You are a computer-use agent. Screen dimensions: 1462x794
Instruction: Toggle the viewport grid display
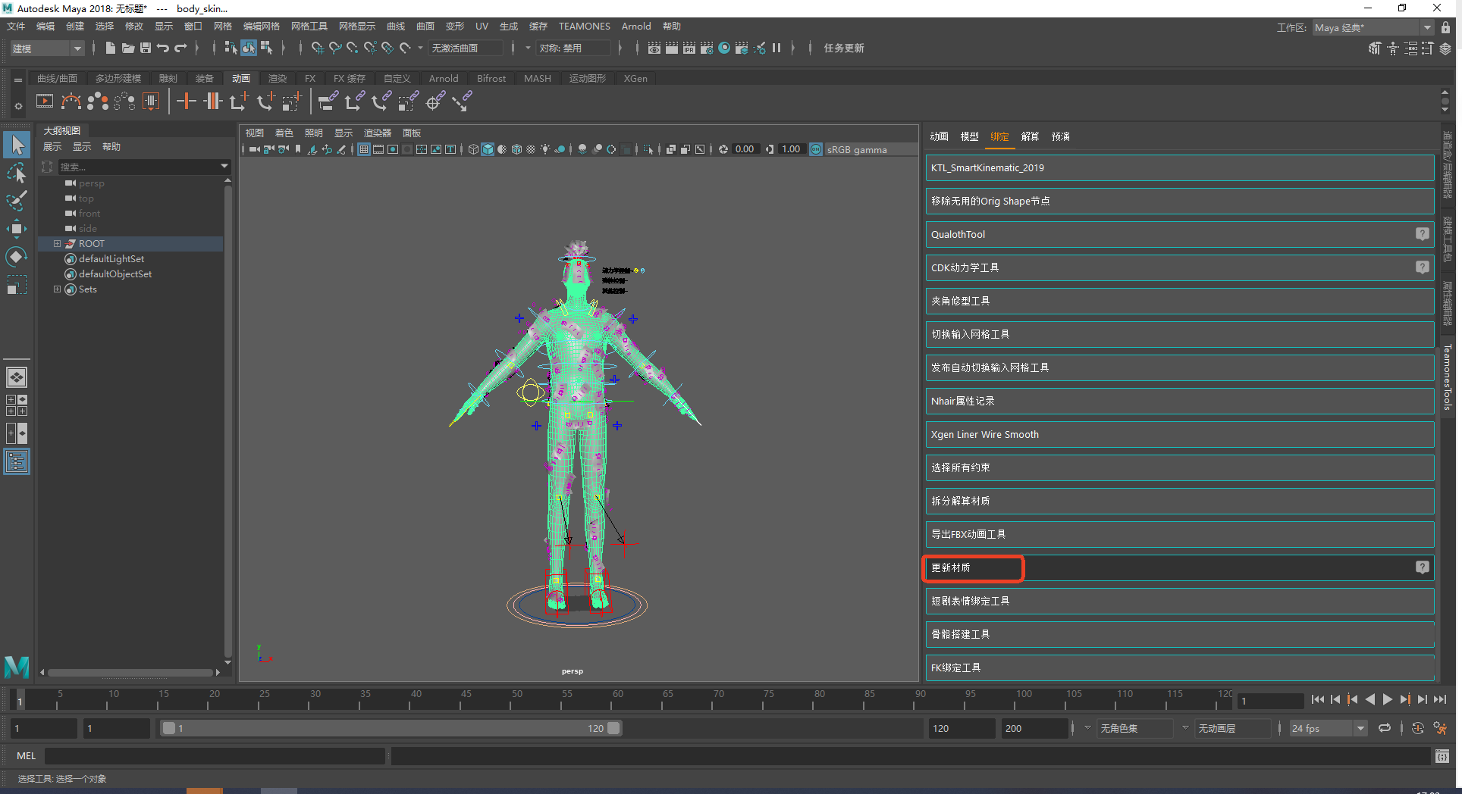coord(364,149)
